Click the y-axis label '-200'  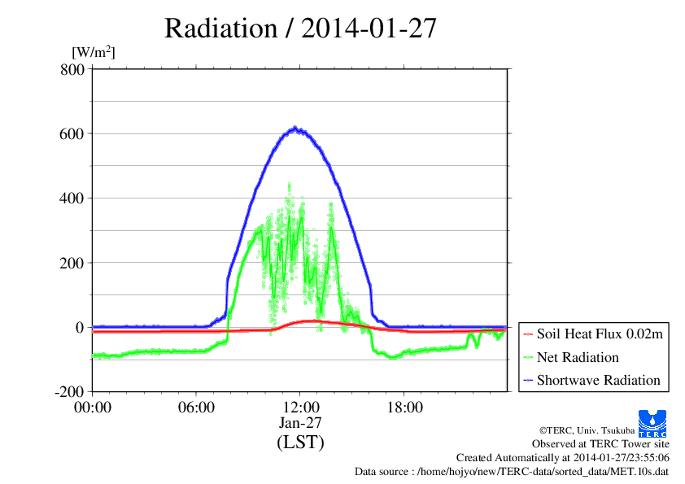click(69, 392)
